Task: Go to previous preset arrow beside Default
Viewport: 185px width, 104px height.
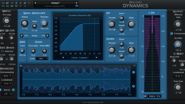Action: pyautogui.click(x=35, y=3)
